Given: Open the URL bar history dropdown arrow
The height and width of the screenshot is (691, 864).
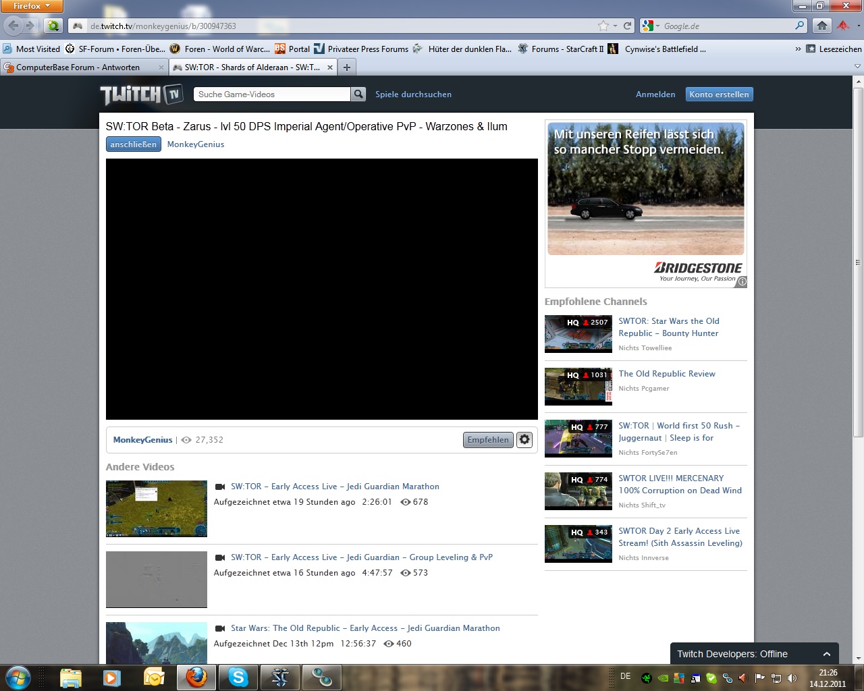Looking at the screenshot, I should [x=615, y=26].
